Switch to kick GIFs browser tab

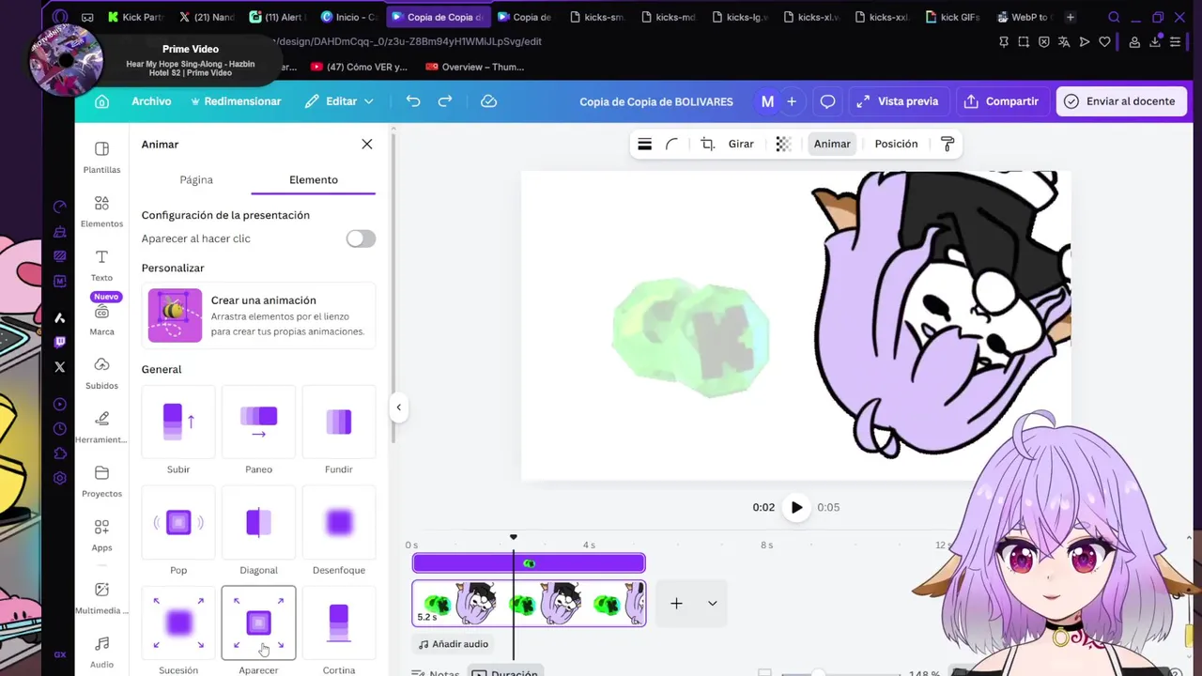pyautogui.click(x=952, y=17)
